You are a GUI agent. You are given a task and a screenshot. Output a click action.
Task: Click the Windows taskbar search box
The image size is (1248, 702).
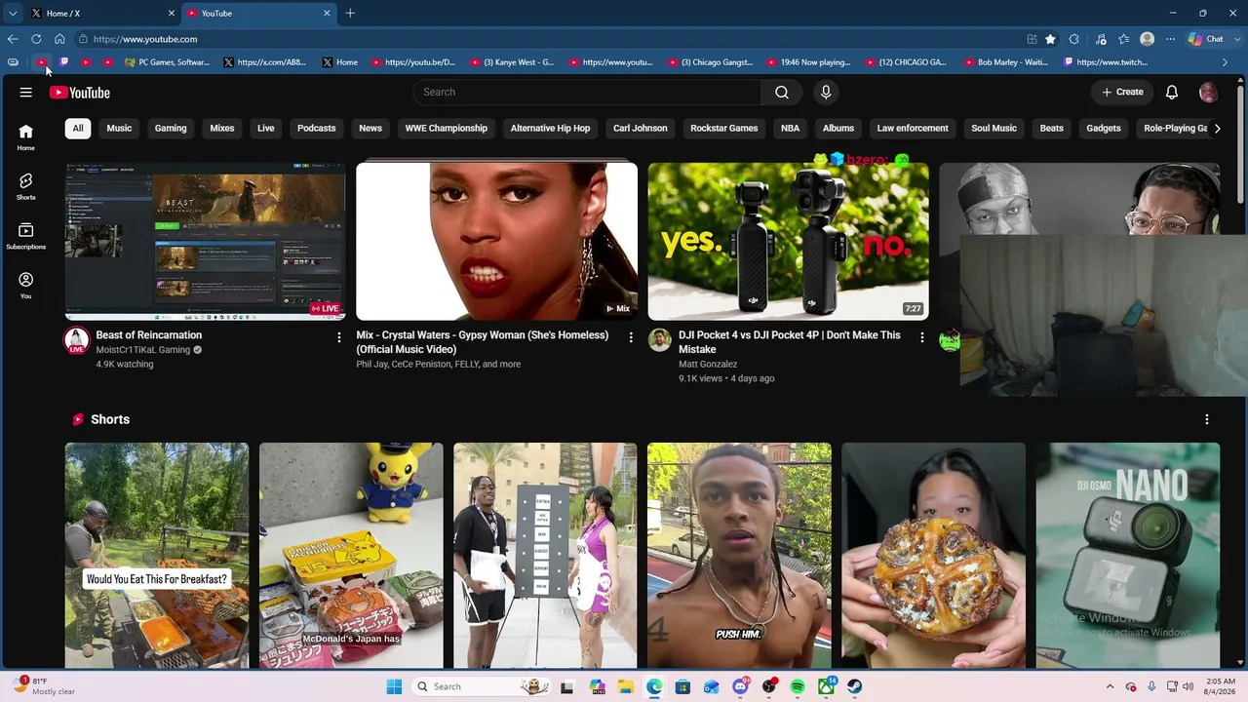pos(480,686)
